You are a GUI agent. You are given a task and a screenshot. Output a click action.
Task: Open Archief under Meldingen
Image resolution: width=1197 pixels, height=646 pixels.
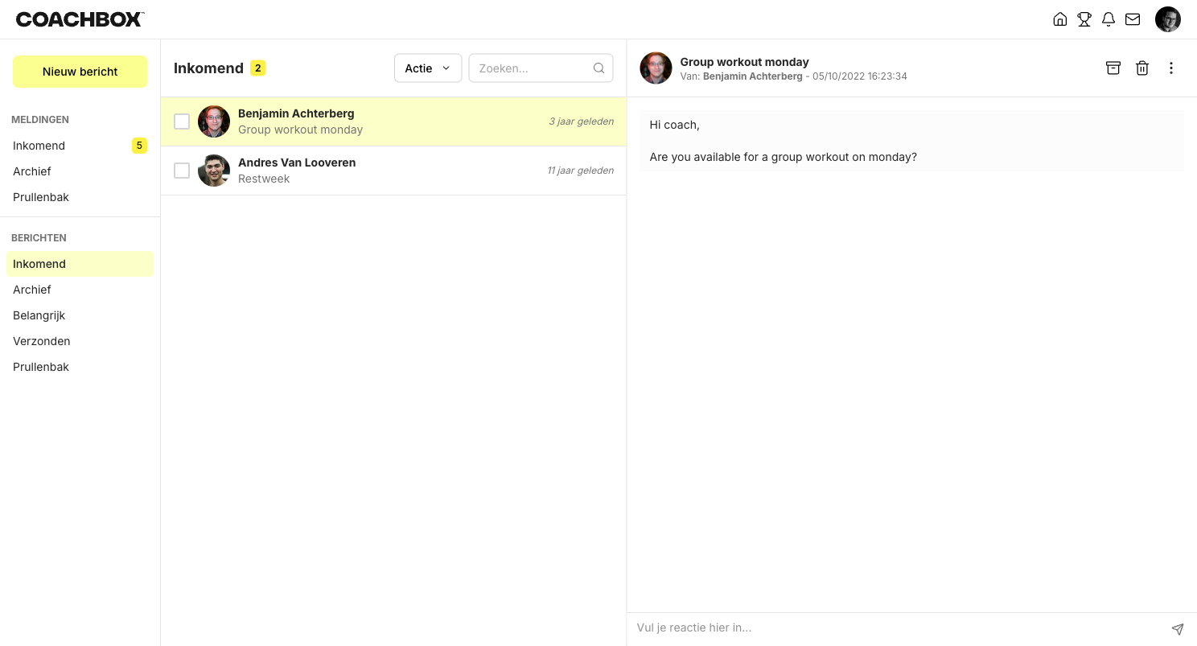(80, 171)
